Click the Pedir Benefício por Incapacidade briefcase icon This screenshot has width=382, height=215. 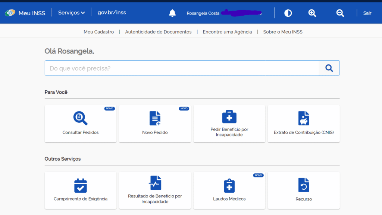pos(229,116)
